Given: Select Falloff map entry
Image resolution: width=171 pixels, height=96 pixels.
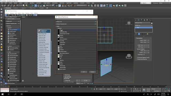Looking at the screenshot, I should click(77, 48).
